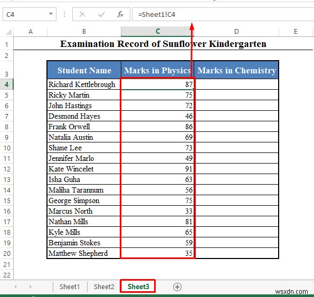Click the next sheet navigation arrow
Image resolution: width=314 pixels, height=297 pixels.
tap(31, 287)
